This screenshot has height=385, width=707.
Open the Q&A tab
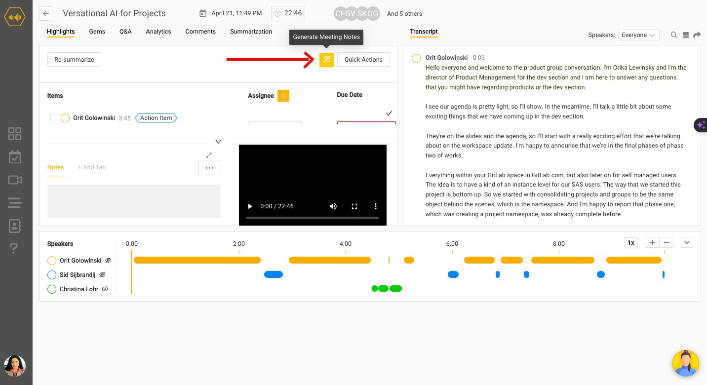click(x=125, y=32)
